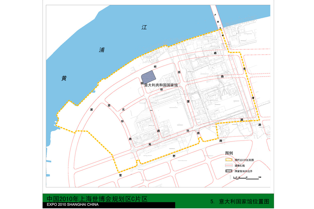Click the 黄 river character label
Screen dimensions: 314x209
pos(64,78)
